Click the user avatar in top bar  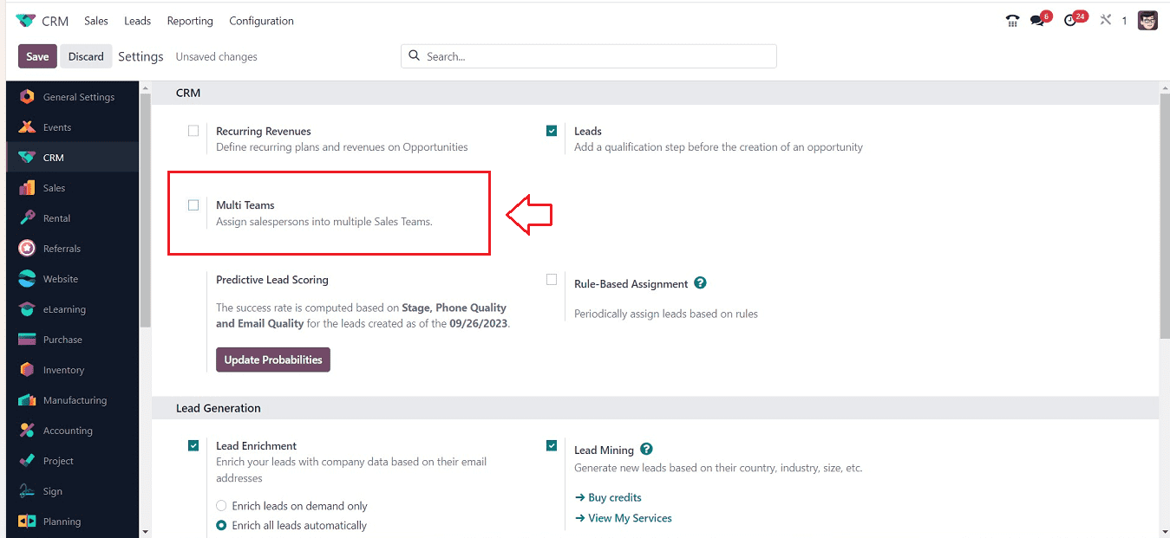[x=1148, y=21]
